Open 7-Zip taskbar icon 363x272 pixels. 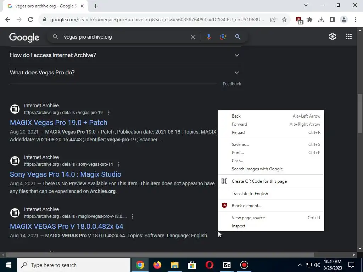tap(227, 265)
